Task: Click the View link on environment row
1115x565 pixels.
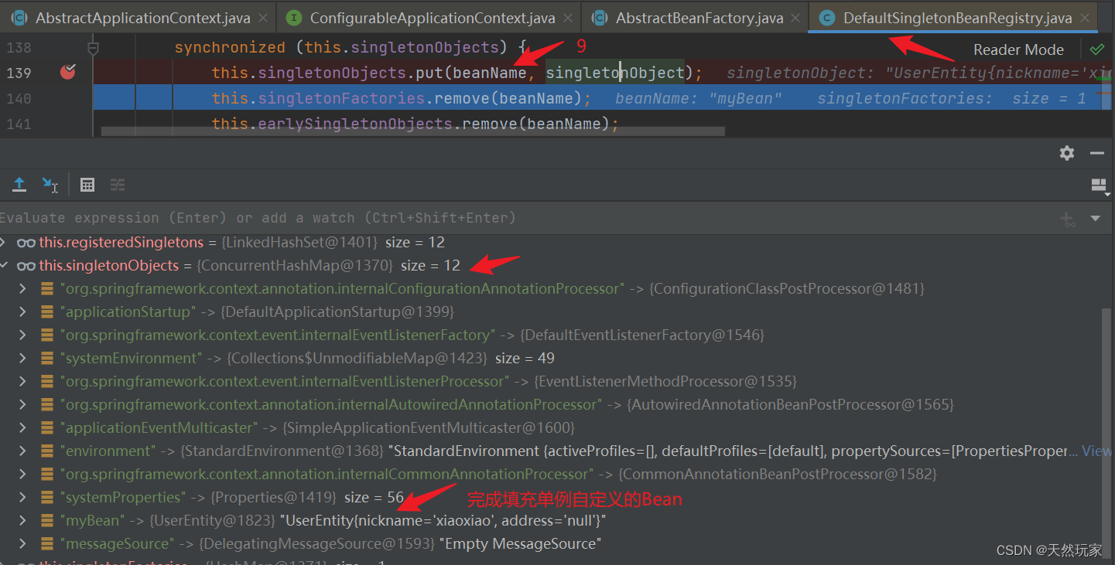Action: click(1097, 451)
